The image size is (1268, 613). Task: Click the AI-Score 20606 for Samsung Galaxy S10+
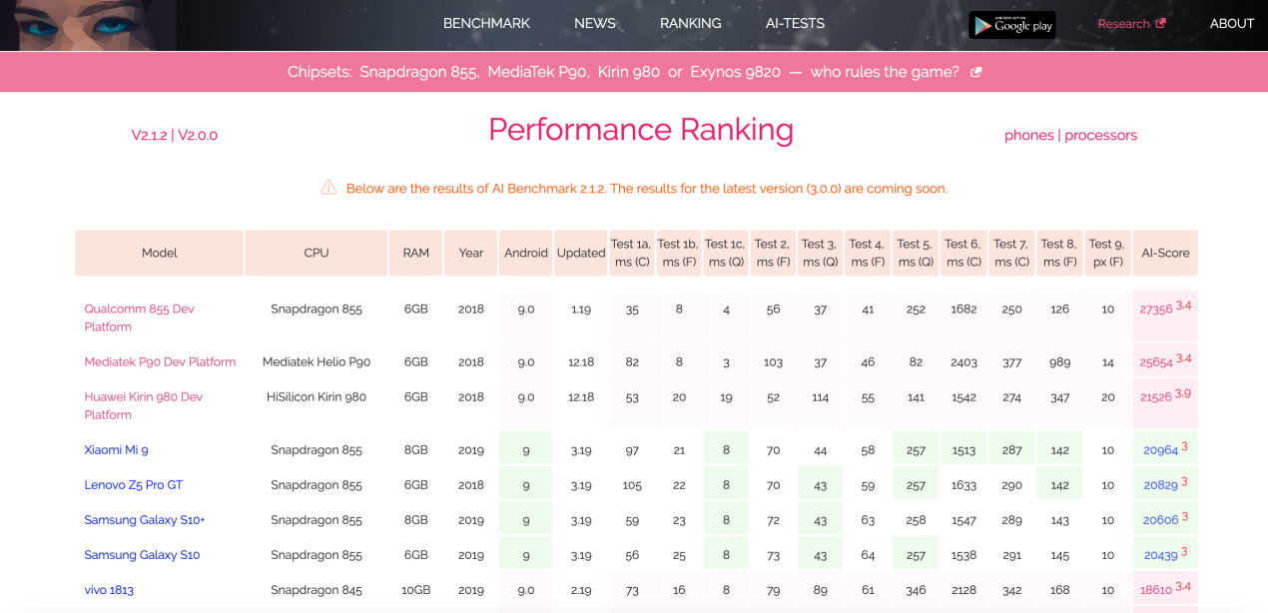[x=1161, y=520]
